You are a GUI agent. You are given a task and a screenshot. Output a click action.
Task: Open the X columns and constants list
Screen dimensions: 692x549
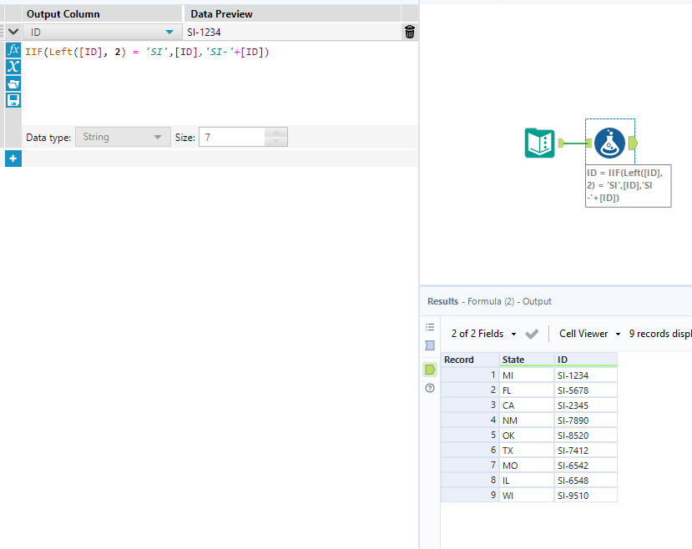(x=13, y=67)
